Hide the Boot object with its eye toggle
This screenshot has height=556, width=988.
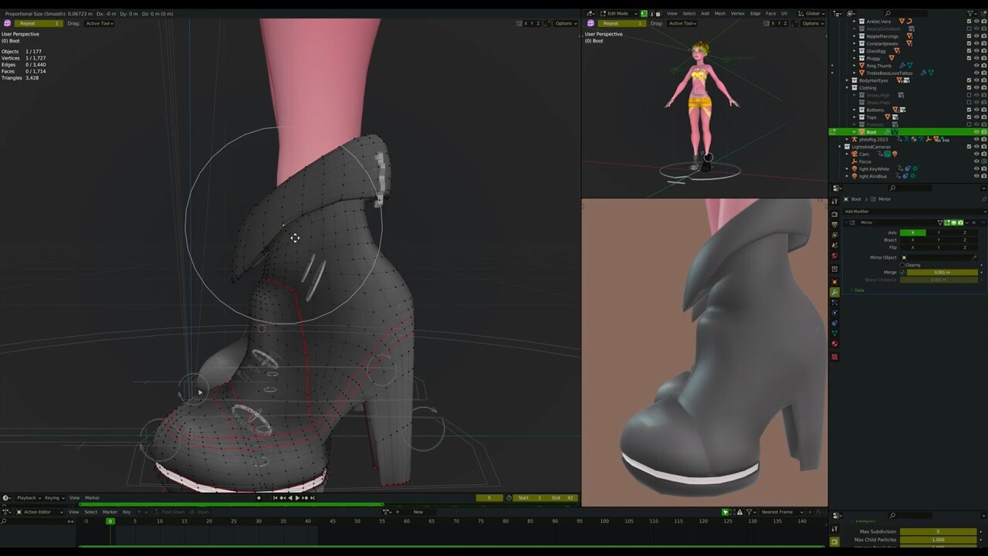pyautogui.click(x=977, y=132)
